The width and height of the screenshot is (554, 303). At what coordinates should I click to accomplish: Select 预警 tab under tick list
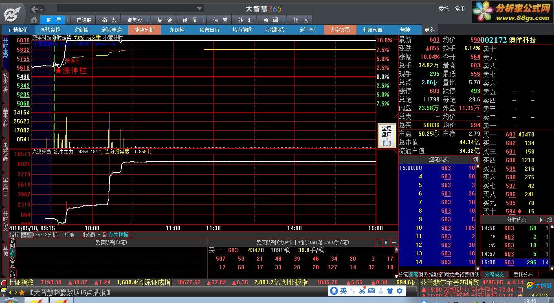click(x=464, y=275)
